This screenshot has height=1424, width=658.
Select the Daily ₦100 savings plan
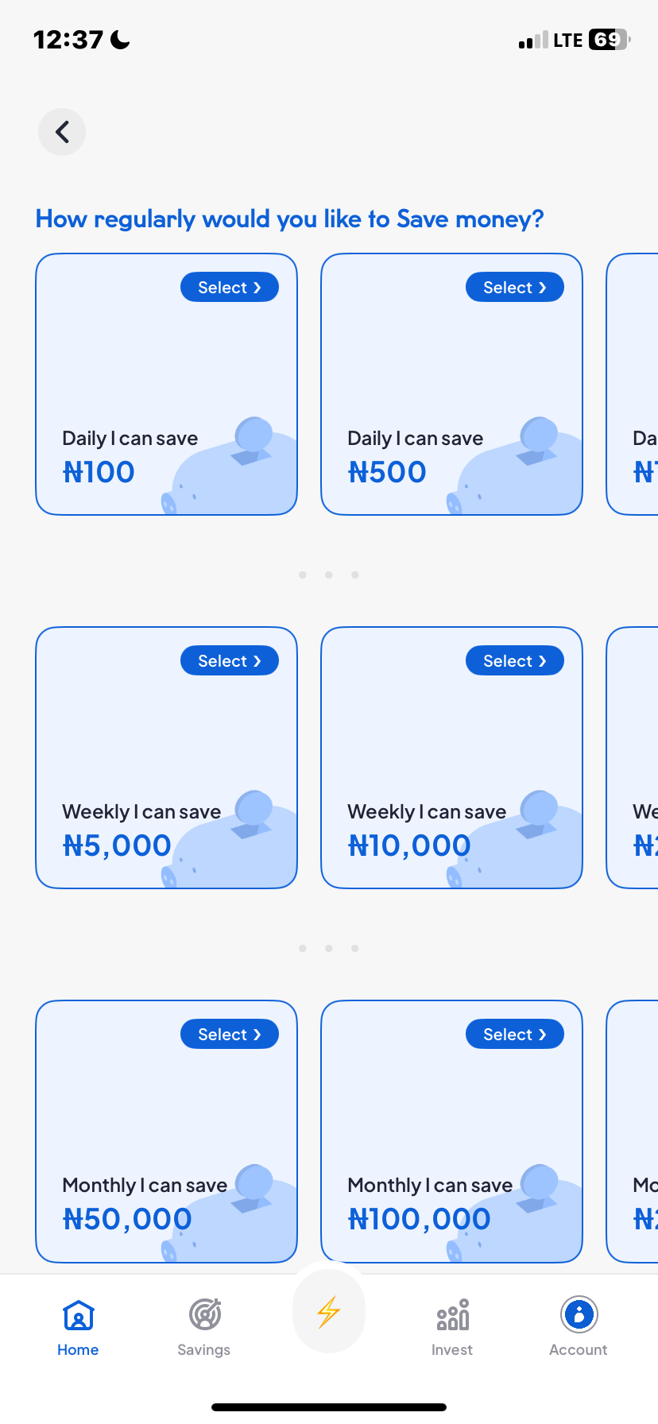(230, 288)
